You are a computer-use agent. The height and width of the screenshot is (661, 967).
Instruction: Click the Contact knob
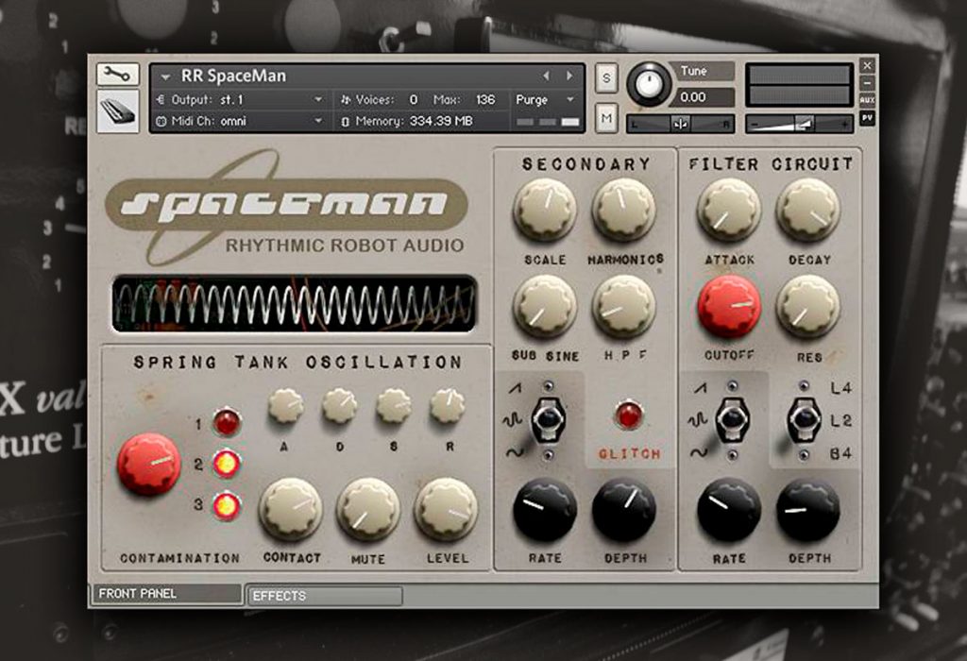[291, 509]
